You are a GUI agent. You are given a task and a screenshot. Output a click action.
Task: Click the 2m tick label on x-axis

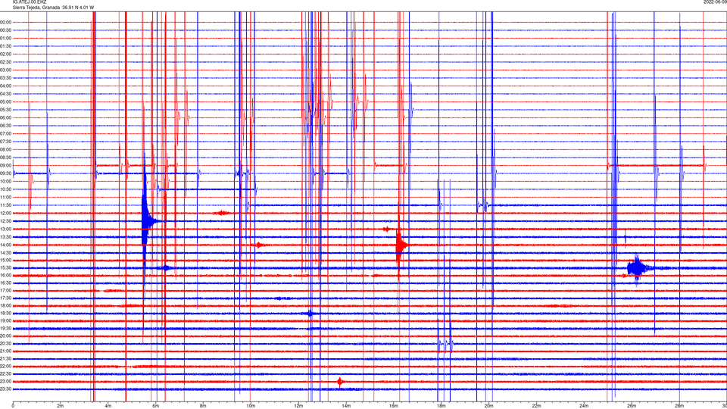point(61,406)
